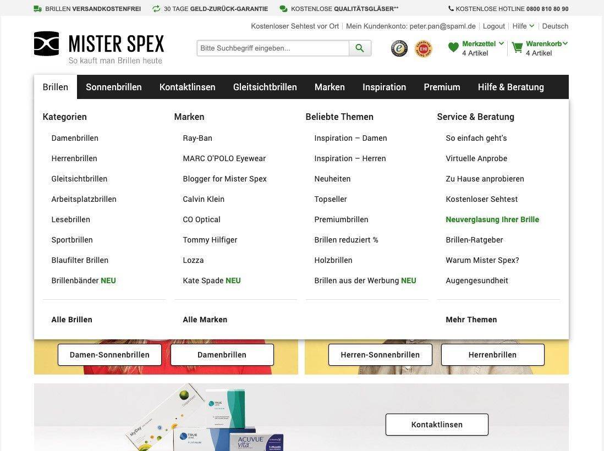The height and width of the screenshot is (451, 604).
Task: Choose Sportbrillen category
Action: coord(72,240)
